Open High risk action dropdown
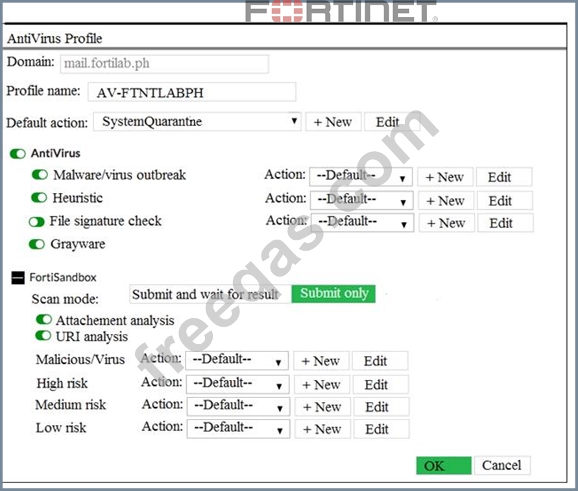The image size is (578, 491). coord(237,384)
